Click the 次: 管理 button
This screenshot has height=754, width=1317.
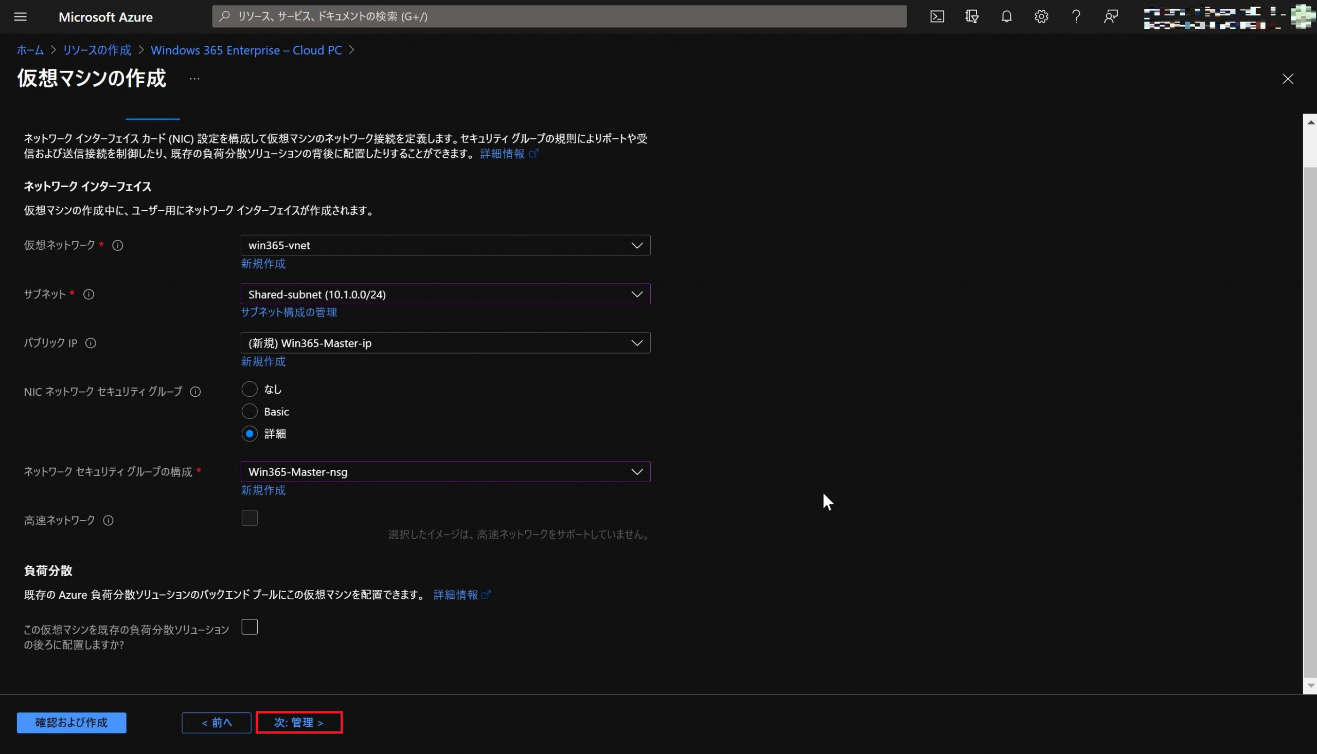click(x=298, y=723)
